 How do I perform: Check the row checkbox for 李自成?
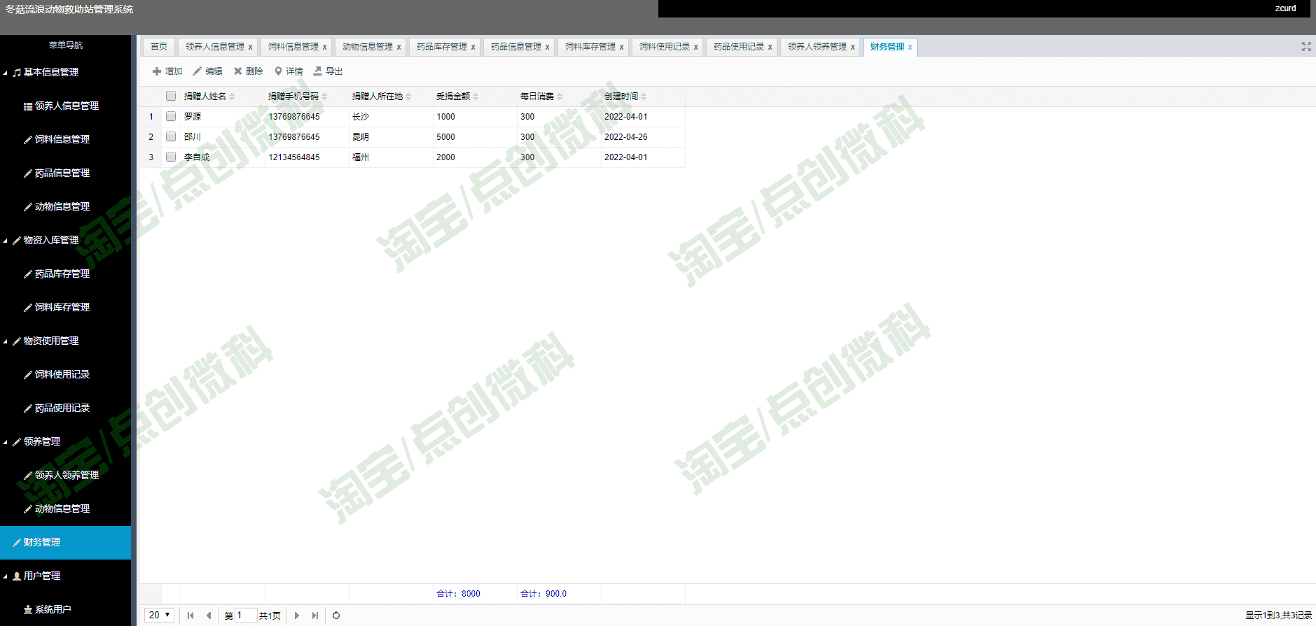coord(171,157)
